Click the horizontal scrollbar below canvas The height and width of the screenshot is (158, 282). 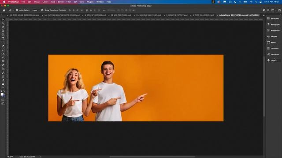coord(152,157)
